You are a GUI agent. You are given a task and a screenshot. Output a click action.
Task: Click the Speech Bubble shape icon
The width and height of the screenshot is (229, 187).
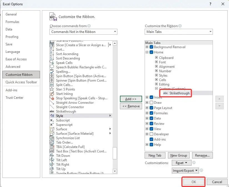point(52,67)
